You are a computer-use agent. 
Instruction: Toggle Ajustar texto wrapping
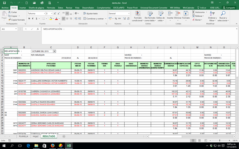pos(90,14)
